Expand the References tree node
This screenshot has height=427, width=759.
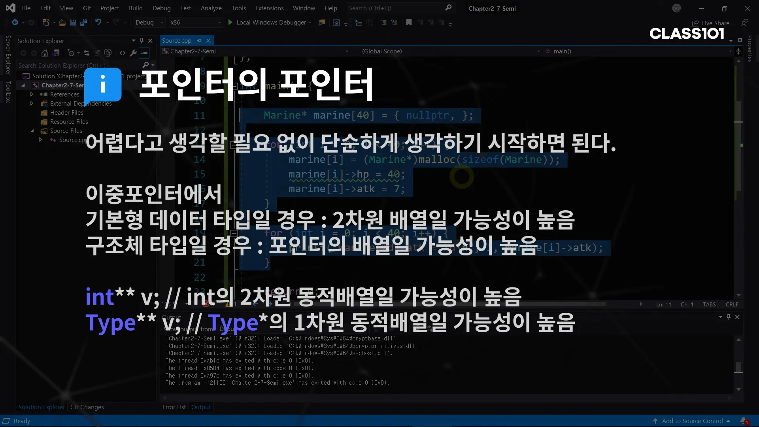(32, 94)
